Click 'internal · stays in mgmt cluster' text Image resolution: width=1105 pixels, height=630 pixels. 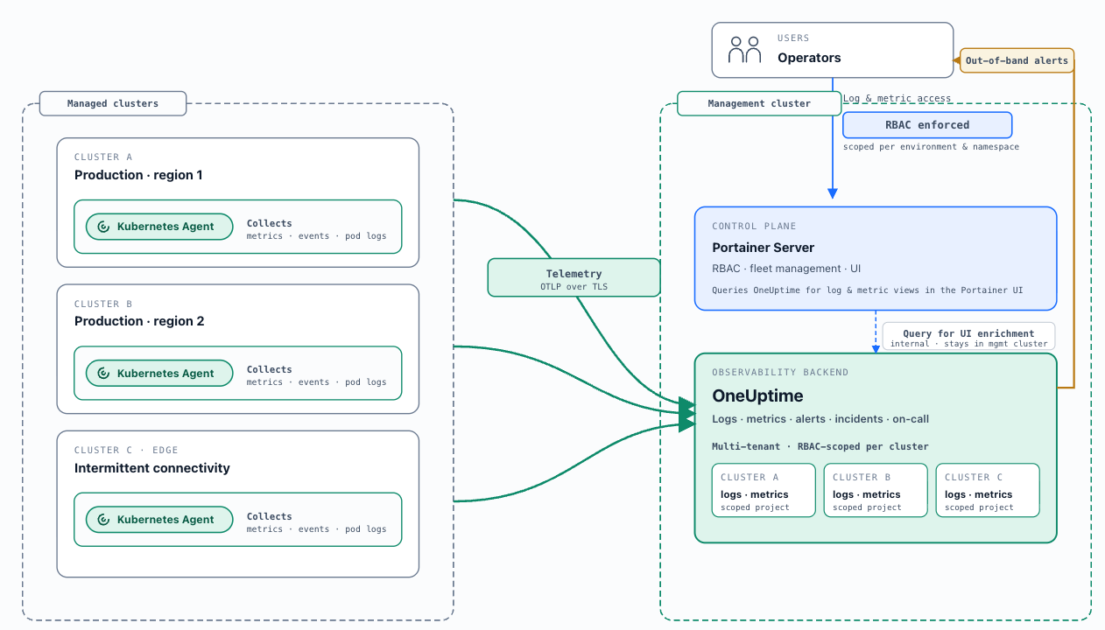(968, 344)
